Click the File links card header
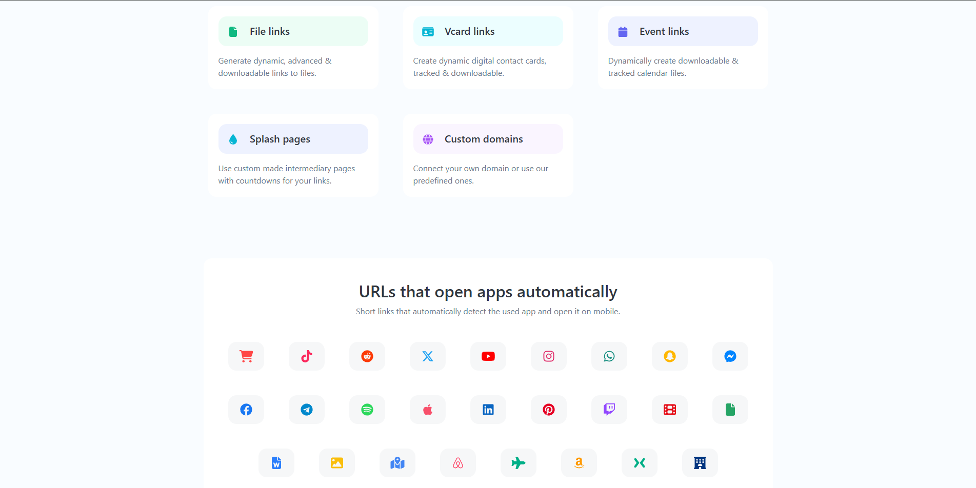 coord(293,31)
